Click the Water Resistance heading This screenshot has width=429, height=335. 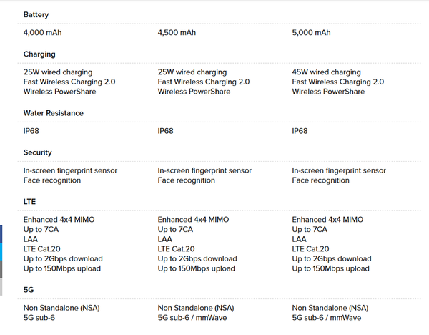pyautogui.click(x=53, y=113)
